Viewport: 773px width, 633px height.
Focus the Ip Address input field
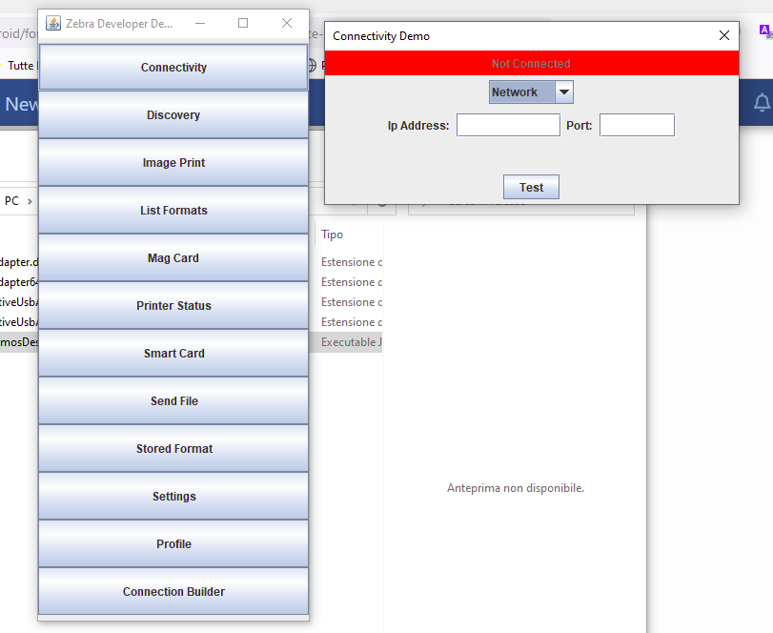(x=508, y=125)
